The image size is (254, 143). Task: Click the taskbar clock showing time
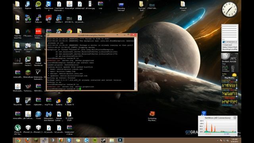(x=234, y=140)
